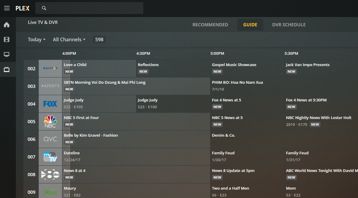
Task: Open News 8 at 4
Action: click(x=136, y=174)
